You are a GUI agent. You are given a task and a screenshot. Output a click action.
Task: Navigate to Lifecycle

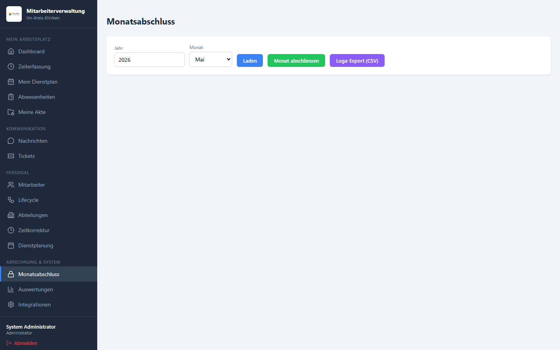click(49, 200)
